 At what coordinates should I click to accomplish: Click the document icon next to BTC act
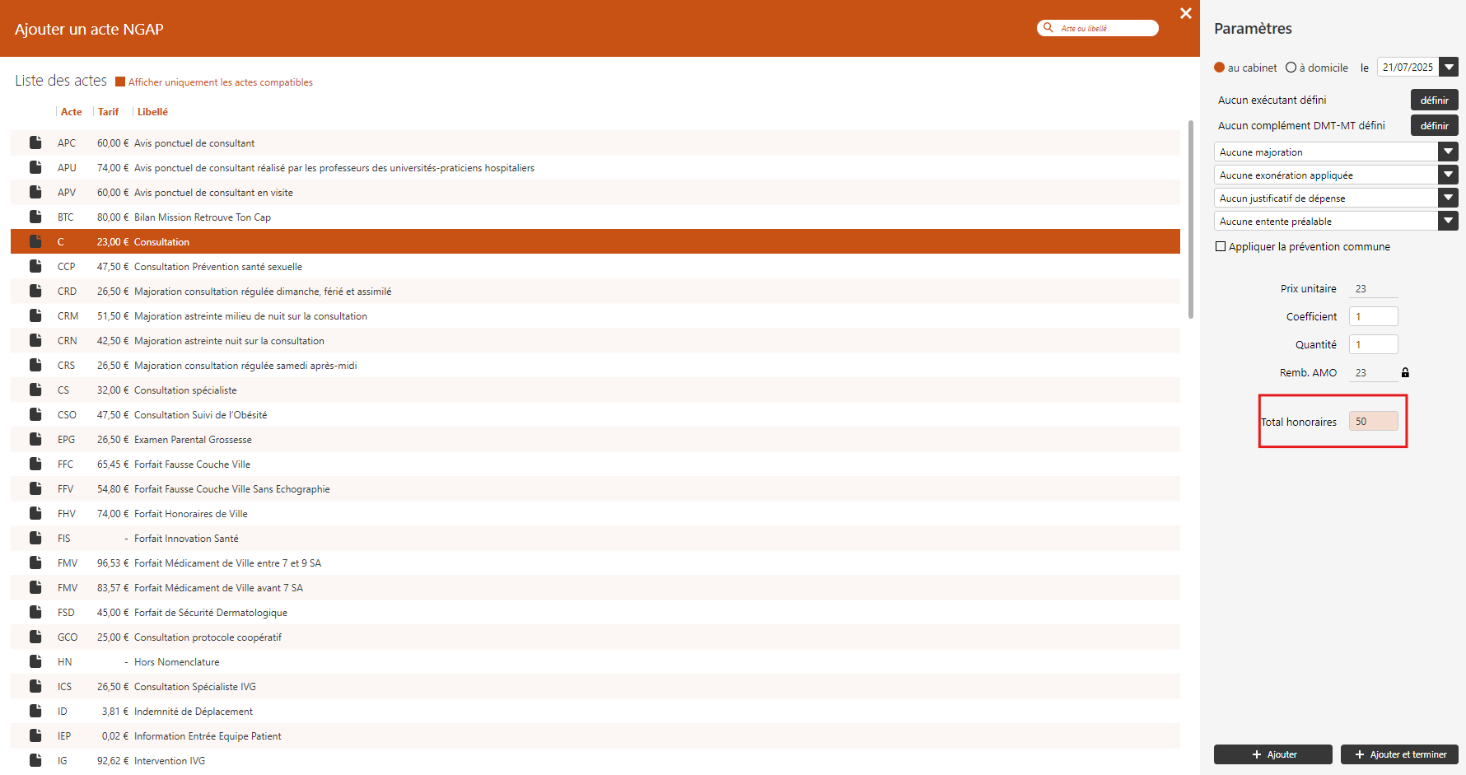coord(35,217)
